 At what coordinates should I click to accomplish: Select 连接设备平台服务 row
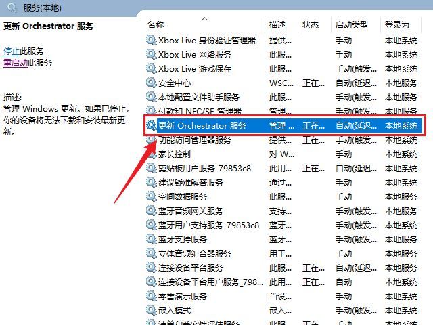click(191, 267)
